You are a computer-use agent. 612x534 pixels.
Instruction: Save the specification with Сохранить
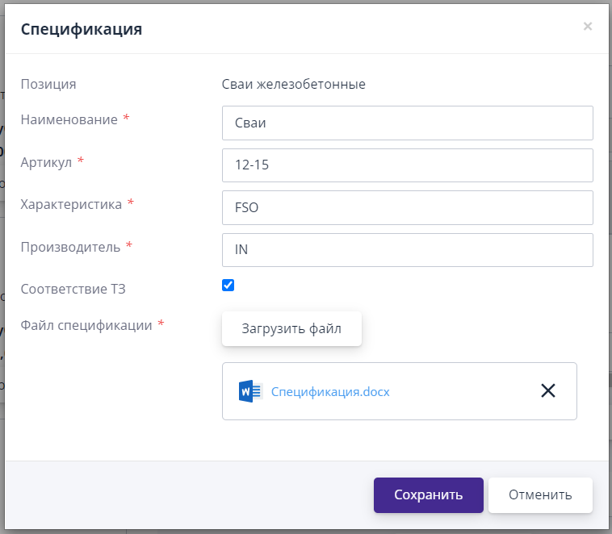428,495
